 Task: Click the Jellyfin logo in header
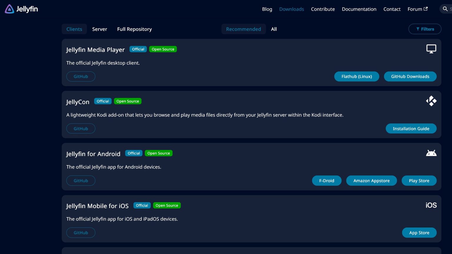21,9
